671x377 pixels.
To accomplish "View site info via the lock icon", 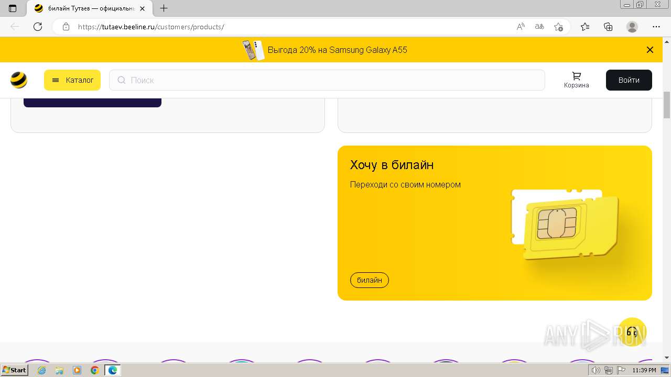I will [x=66, y=27].
